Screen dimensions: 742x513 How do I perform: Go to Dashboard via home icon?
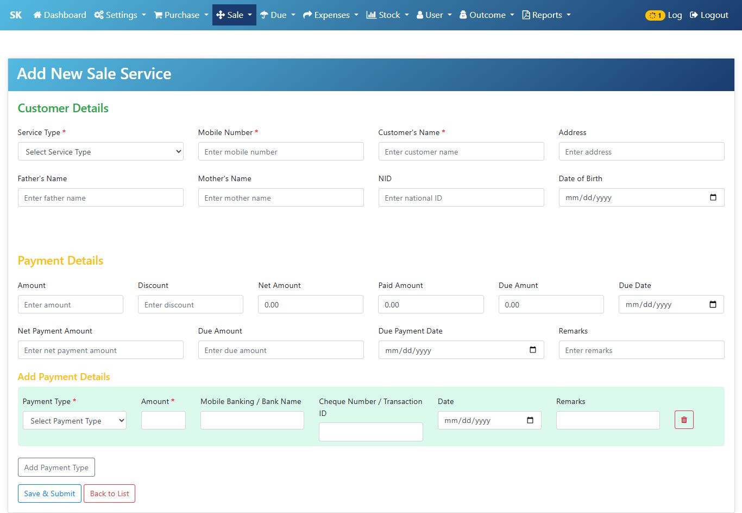coord(37,15)
